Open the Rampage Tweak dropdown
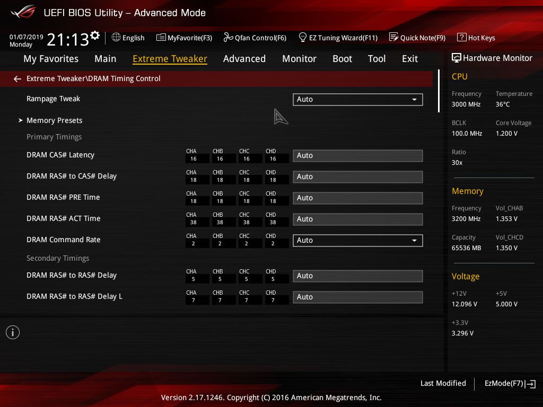543x407 pixels. point(358,99)
